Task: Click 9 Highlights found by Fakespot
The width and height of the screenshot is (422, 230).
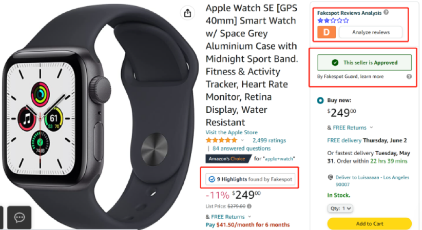Action: [251, 179]
